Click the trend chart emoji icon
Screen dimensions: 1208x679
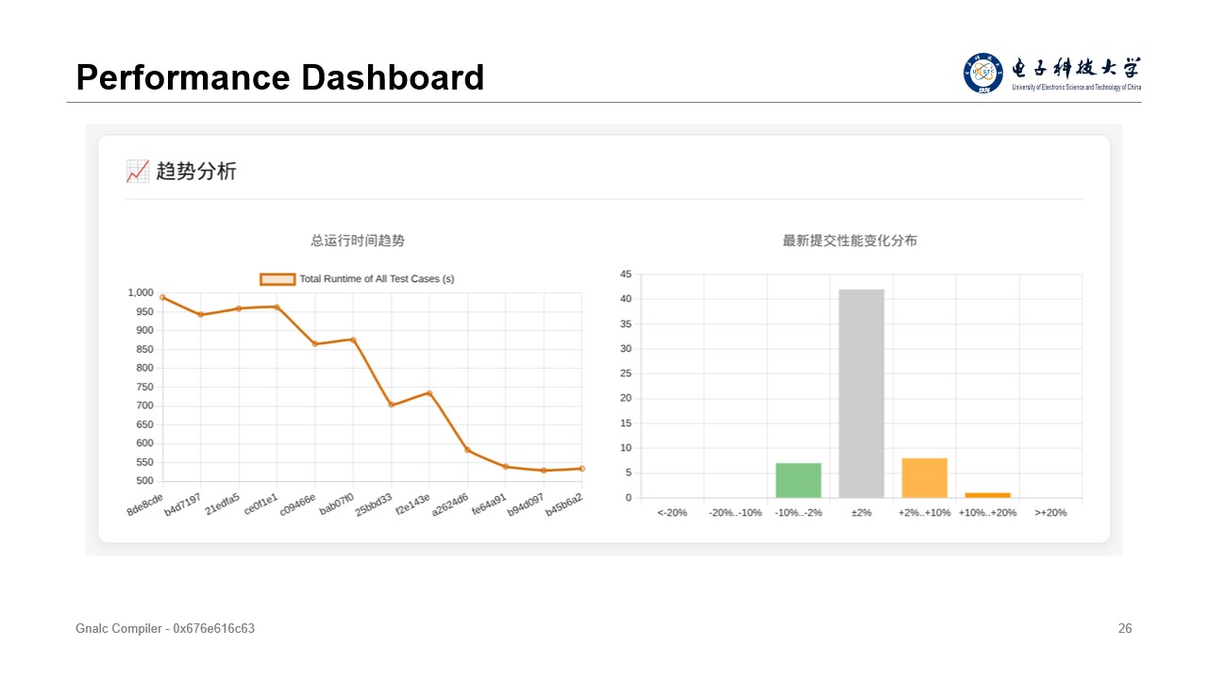[137, 172]
